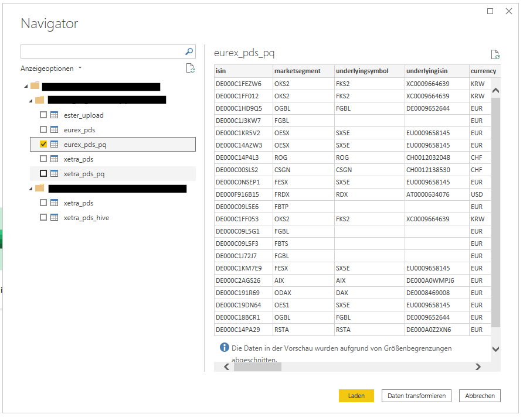Uncheck the eurex_pds_pq checkbox
The width and height of the screenshot is (523, 418).
pos(43,144)
